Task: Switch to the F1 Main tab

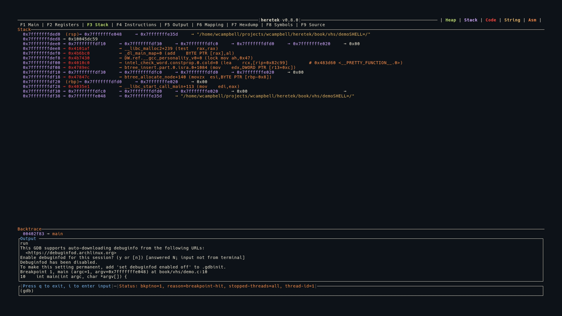Action: (29, 25)
